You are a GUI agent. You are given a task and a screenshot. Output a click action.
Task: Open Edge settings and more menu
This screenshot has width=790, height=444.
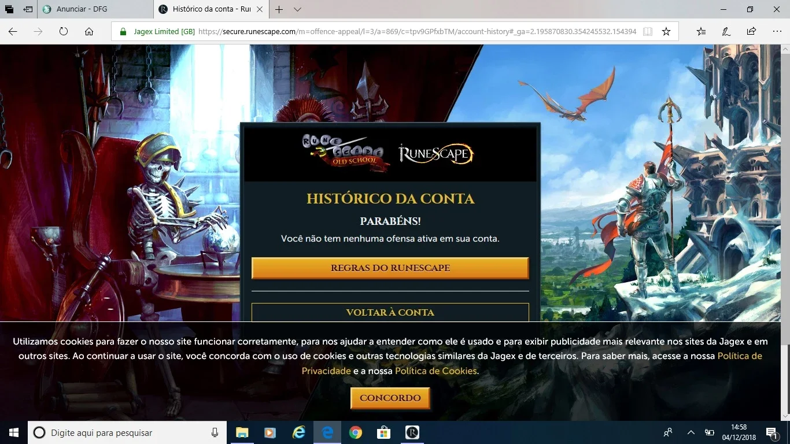(x=777, y=32)
